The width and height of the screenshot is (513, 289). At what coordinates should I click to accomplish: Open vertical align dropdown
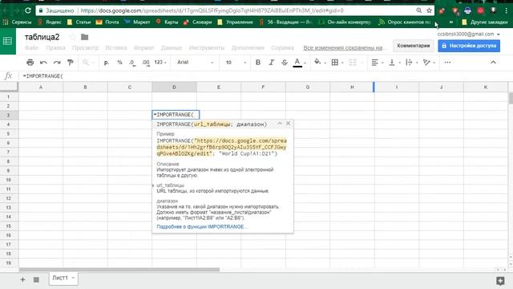394,63
